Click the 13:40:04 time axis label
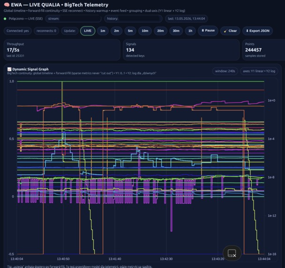The width and height of the screenshot is (285, 268). click(17, 259)
